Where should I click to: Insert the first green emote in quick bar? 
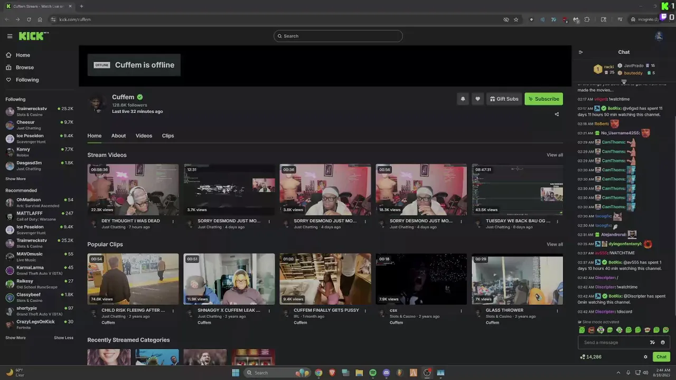(x=582, y=330)
